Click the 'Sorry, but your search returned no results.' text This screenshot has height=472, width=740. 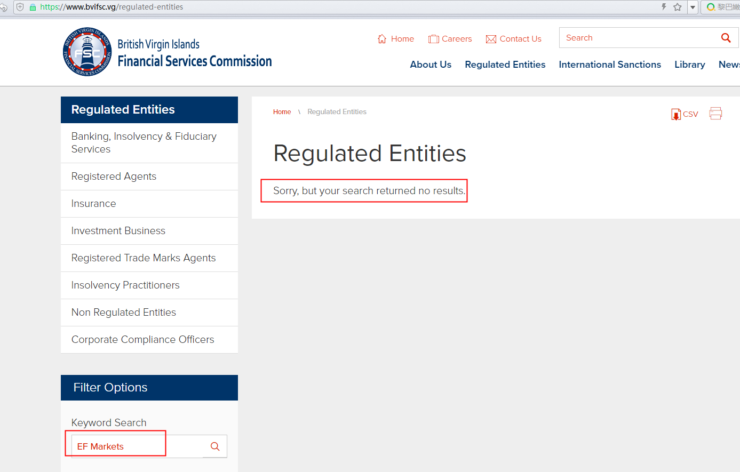369,191
